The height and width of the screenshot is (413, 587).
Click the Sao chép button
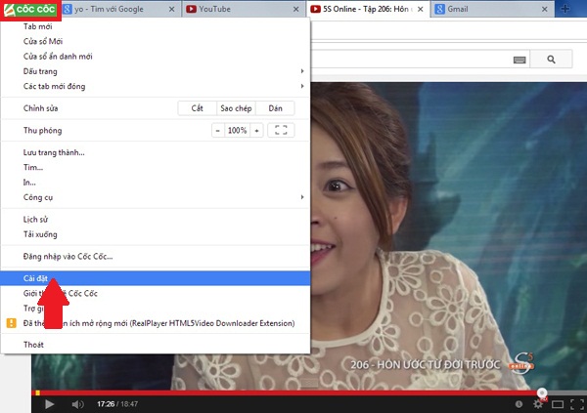tap(237, 108)
